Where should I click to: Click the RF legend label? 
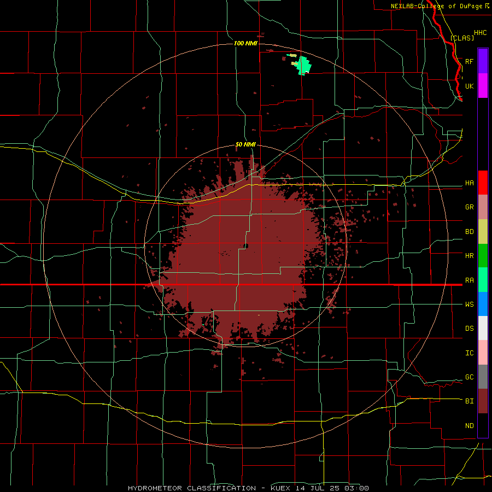[x=469, y=61]
